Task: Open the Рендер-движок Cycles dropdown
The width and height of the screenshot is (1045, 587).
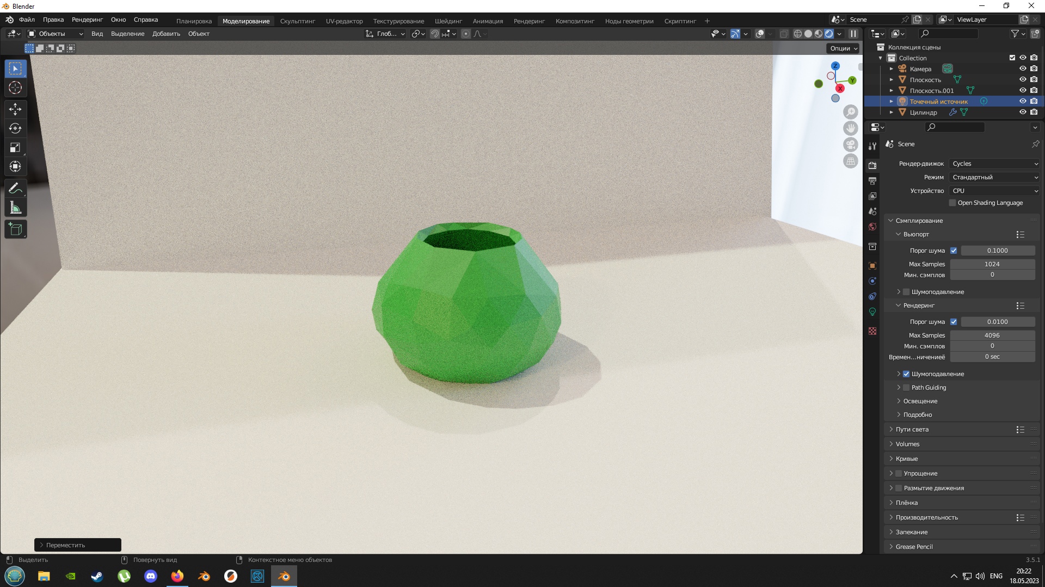Action: click(x=995, y=164)
